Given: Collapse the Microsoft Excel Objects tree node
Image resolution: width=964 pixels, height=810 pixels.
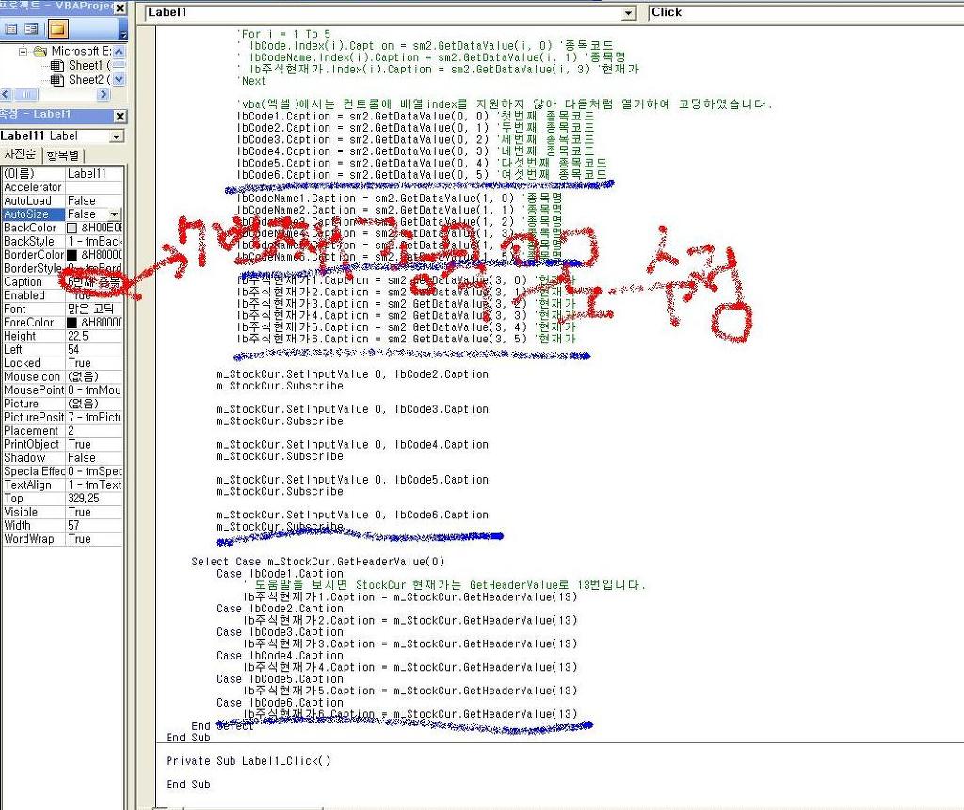Looking at the screenshot, I should pos(24,51).
